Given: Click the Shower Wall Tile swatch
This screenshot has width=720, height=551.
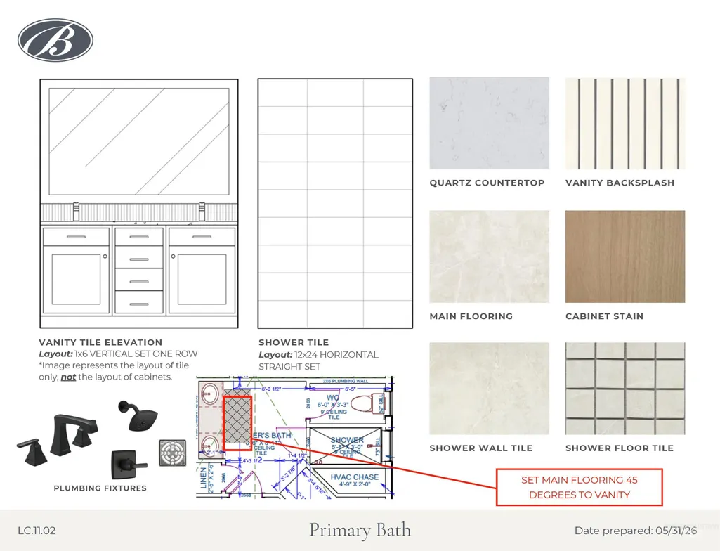Looking at the screenshot, I should pyautogui.click(x=489, y=389).
